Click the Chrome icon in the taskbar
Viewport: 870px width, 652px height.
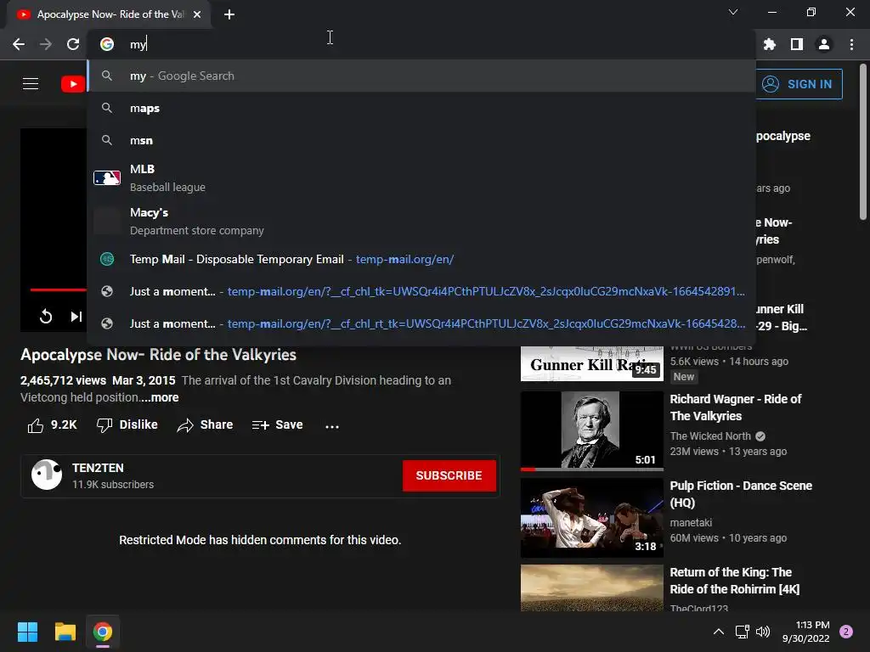coord(103,632)
